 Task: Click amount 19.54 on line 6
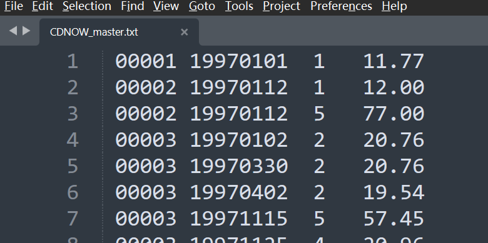coord(394,192)
